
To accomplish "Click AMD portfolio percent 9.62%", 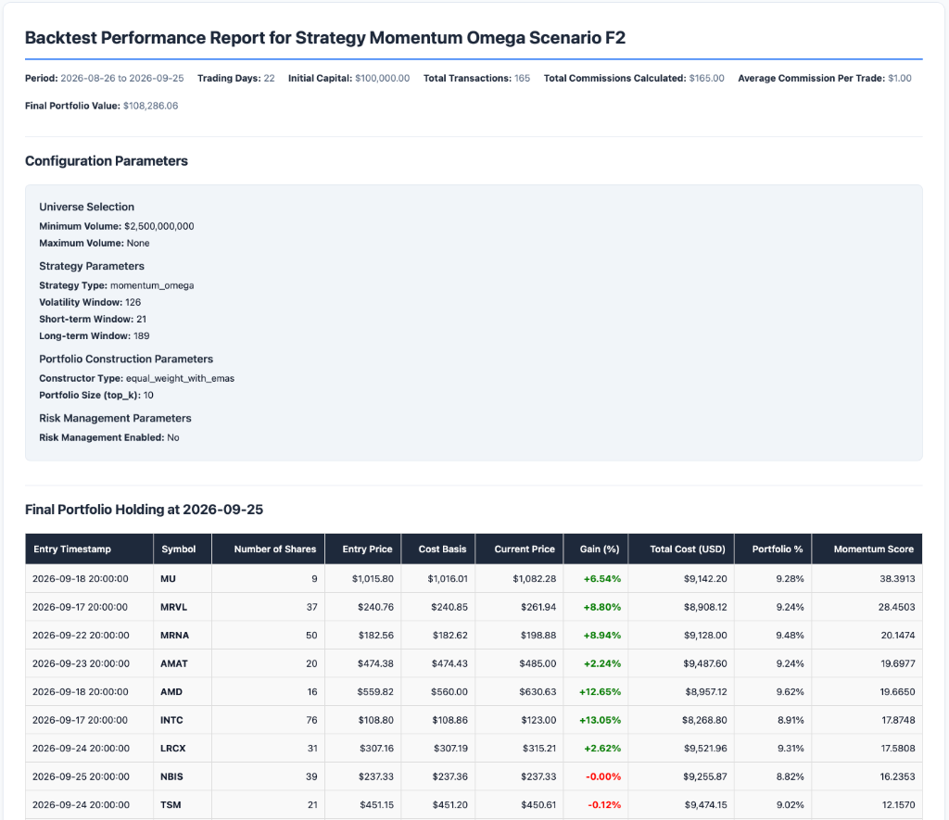I will click(x=773, y=692).
